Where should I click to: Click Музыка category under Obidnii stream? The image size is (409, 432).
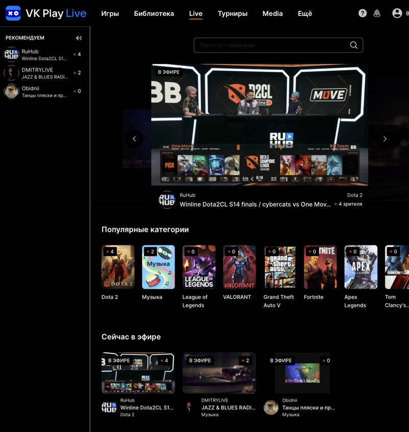tap(291, 415)
